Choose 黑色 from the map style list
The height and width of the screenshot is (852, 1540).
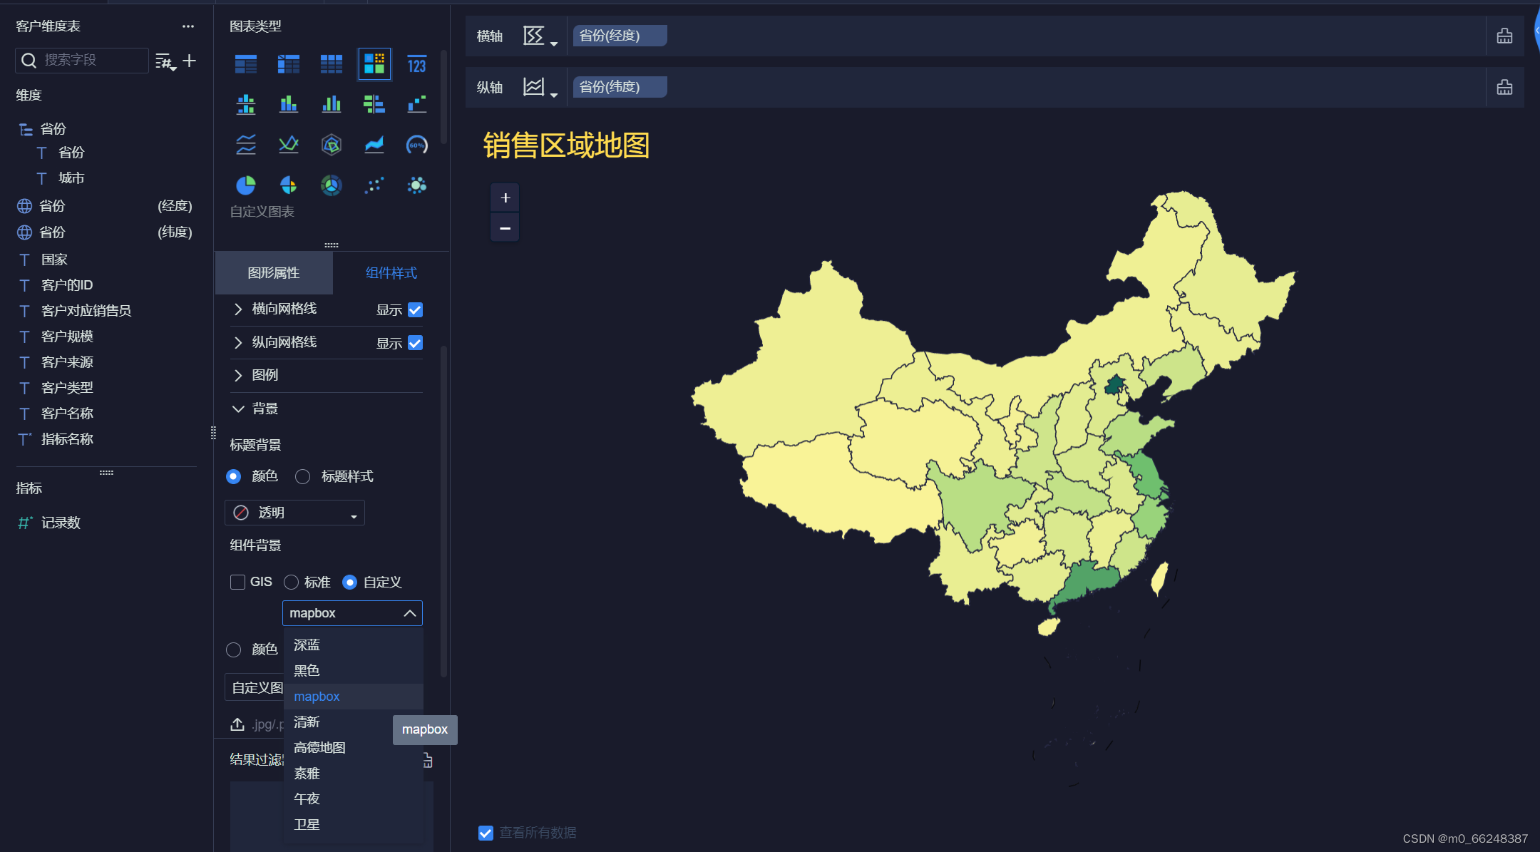tap(354, 671)
